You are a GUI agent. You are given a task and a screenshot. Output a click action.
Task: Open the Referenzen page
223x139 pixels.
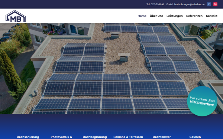pos(194,16)
